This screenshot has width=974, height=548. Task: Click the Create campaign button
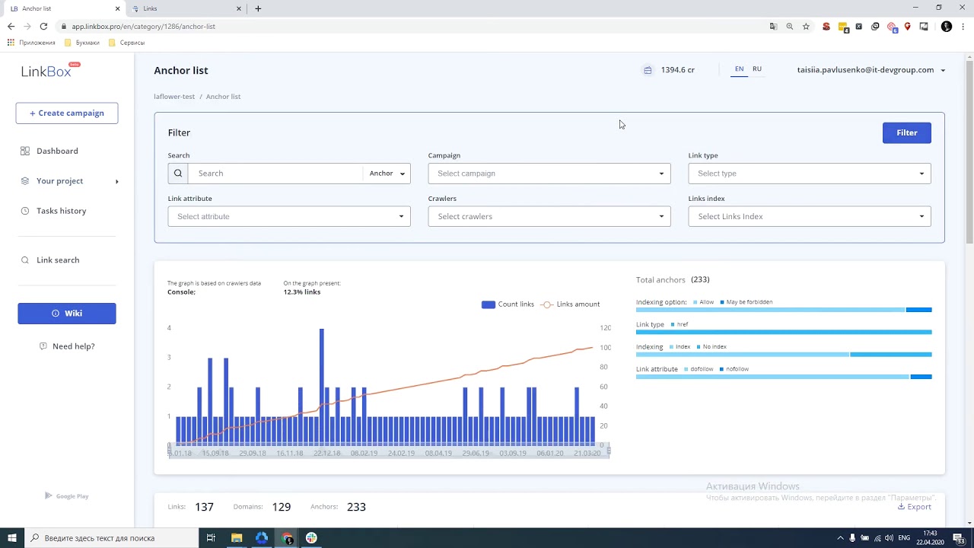[x=67, y=113]
